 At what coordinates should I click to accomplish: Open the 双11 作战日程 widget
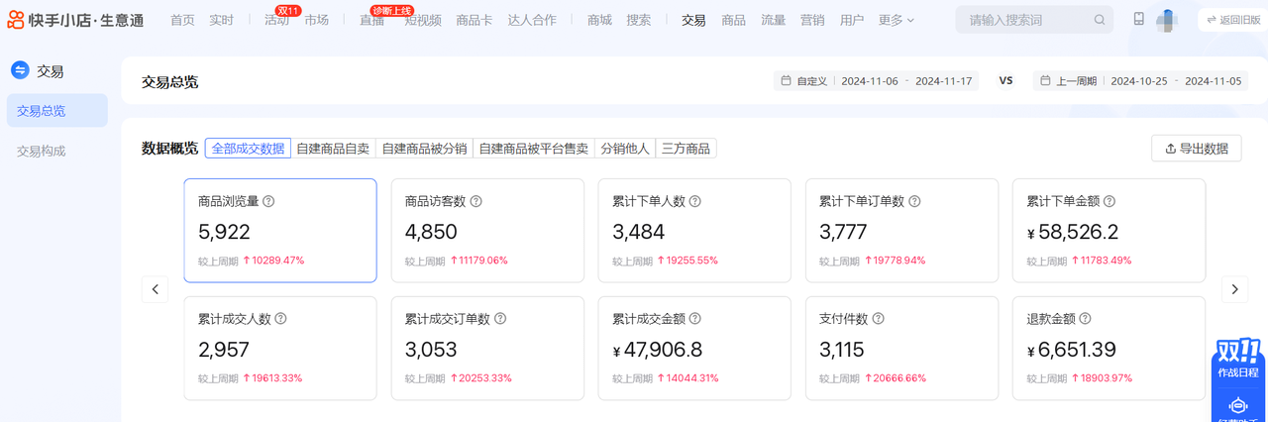click(x=1238, y=359)
